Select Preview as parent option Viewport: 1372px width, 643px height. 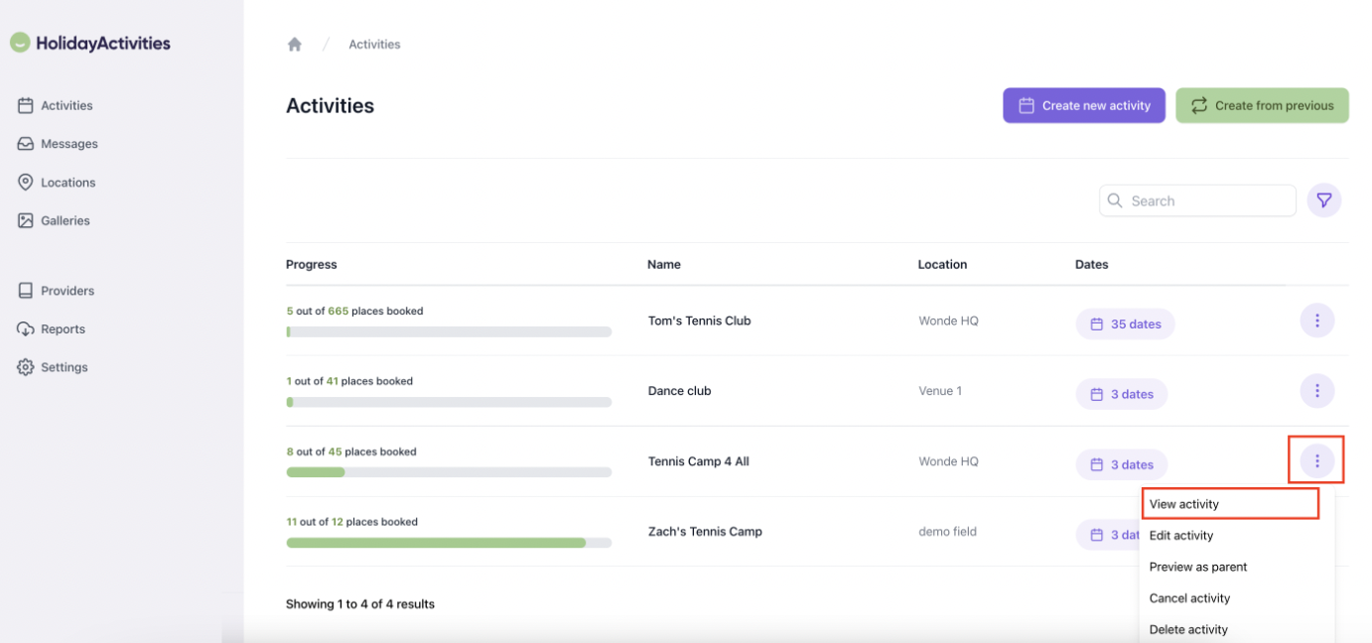(1198, 567)
